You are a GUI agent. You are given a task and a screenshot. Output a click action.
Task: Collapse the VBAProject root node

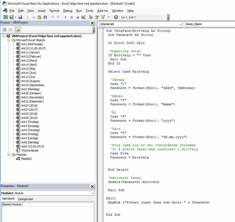[x=4, y=36]
